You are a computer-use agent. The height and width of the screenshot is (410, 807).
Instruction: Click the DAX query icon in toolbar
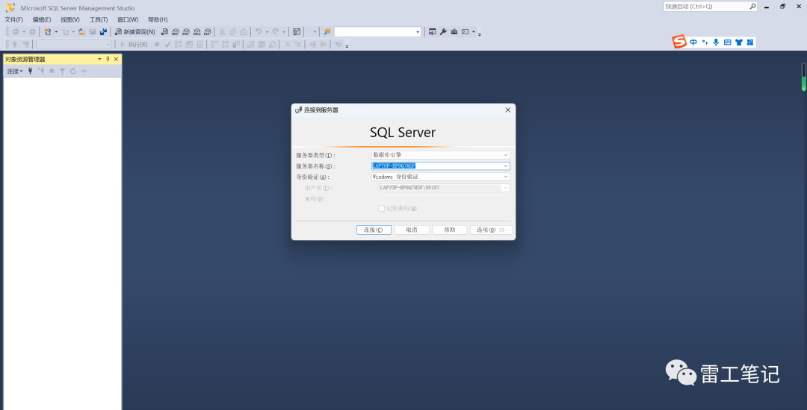tap(208, 32)
